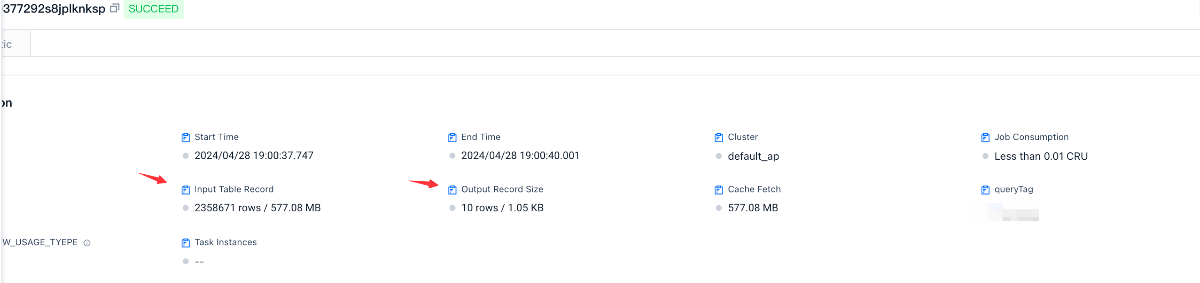The width and height of the screenshot is (1200, 283).
Task: Click the Job Consumption field icon
Action: pyautogui.click(x=985, y=137)
